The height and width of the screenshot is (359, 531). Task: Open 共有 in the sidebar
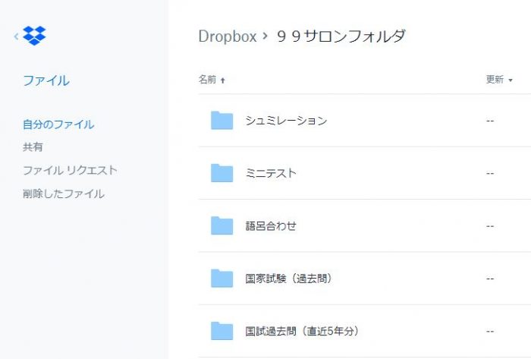[33, 147]
